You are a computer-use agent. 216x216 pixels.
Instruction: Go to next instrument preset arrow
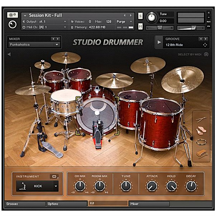pyautogui.click(x=130, y=15)
